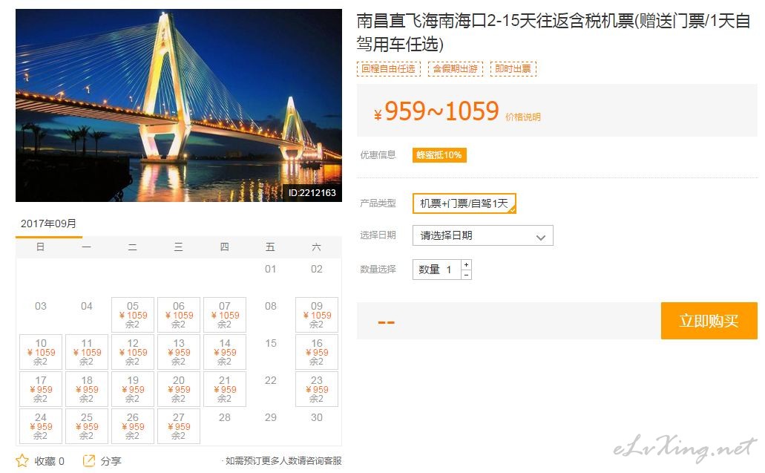The image size is (765, 473).
Task: Select September 17 at ¥959
Action: pyautogui.click(x=41, y=389)
